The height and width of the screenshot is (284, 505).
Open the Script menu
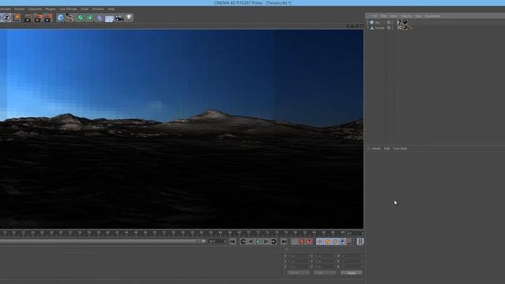[x=84, y=9]
